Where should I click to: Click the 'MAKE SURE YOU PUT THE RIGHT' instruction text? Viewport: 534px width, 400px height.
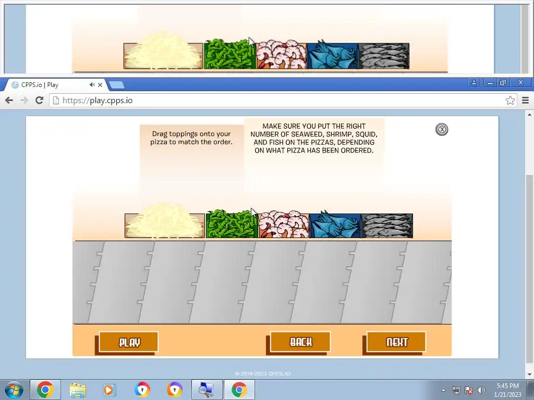(314, 138)
